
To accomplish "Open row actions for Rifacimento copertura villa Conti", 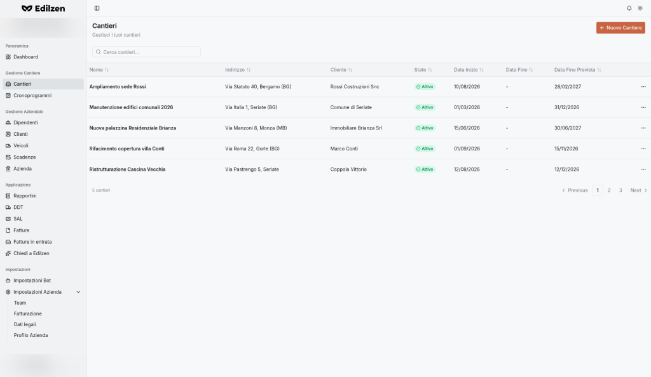I will pyautogui.click(x=643, y=149).
